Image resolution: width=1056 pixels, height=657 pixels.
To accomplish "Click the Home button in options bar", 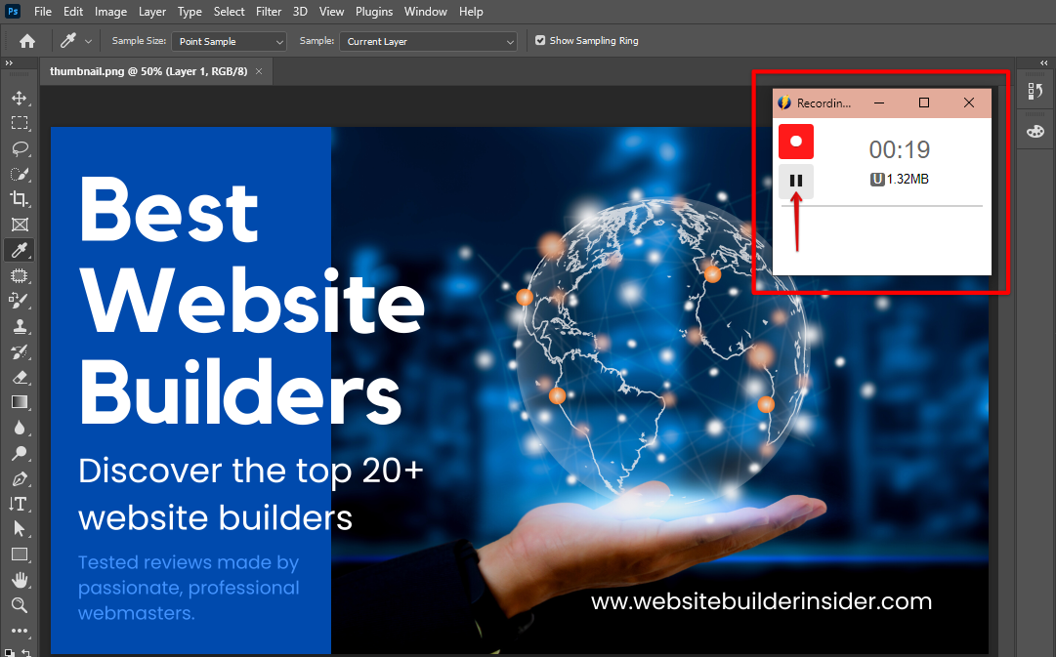I will (27, 41).
